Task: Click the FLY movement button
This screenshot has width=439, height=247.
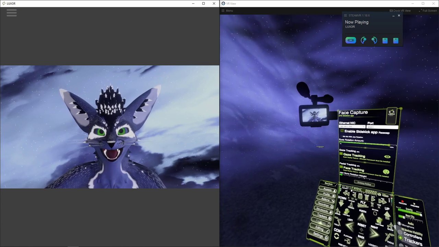Action: (363, 203)
